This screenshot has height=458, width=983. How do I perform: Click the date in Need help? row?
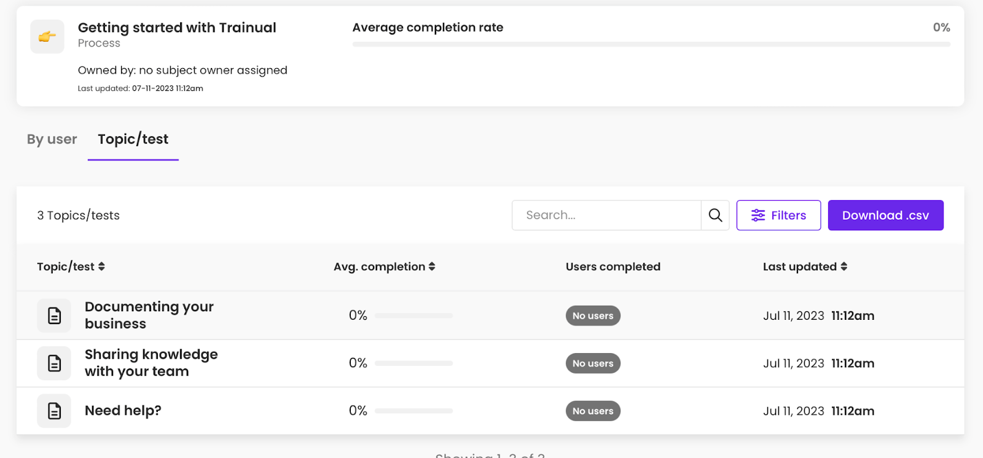[818, 411]
